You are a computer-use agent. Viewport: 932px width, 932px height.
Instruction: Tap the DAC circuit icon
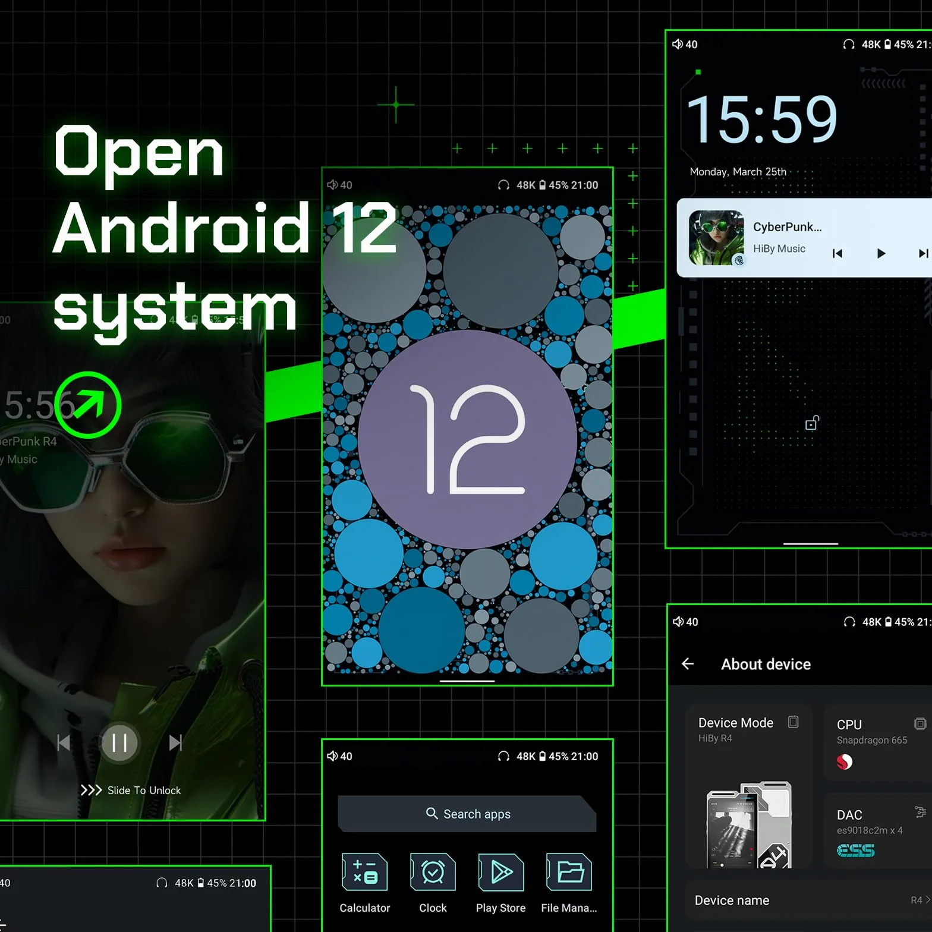(920, 812)
